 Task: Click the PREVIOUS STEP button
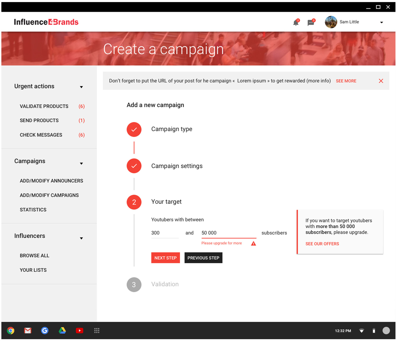tap(203, 258)
